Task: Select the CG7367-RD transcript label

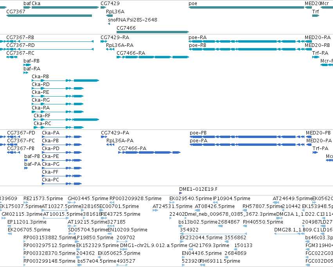Action: 20,45
